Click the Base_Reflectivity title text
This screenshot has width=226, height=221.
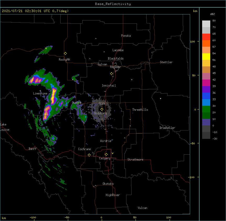(x=113, y=4)
